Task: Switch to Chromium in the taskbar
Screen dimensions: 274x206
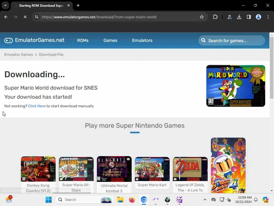Action: tap(144, 200)
